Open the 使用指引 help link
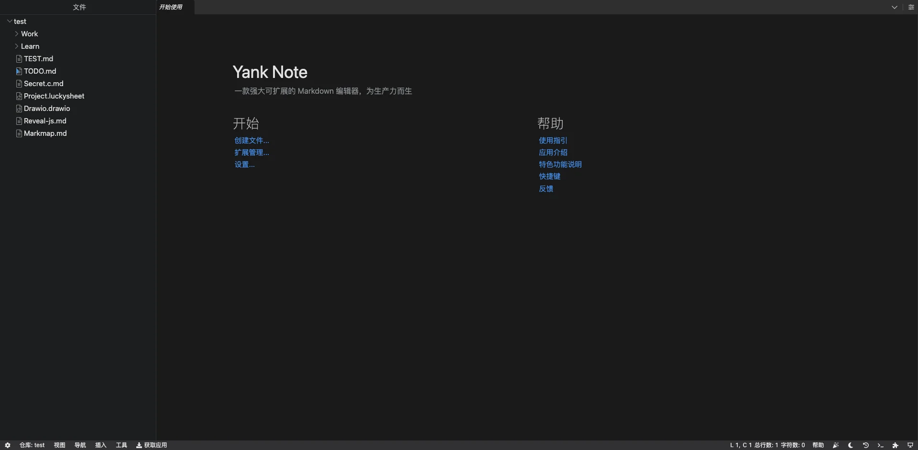918x450 pixels. click(x=553, y=141)
